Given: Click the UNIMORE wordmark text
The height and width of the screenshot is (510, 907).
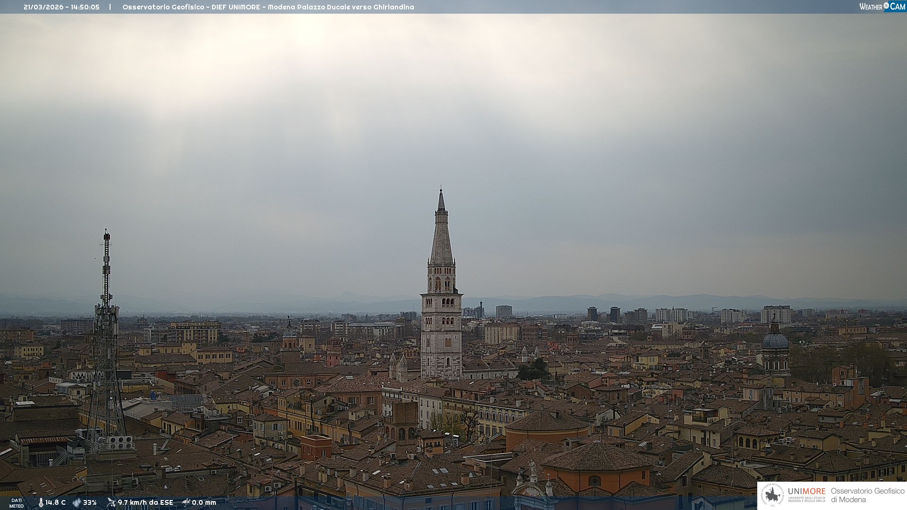Looking at the screenshot, I should 806,492.
